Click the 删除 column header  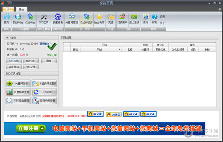[x=207, y=50]
